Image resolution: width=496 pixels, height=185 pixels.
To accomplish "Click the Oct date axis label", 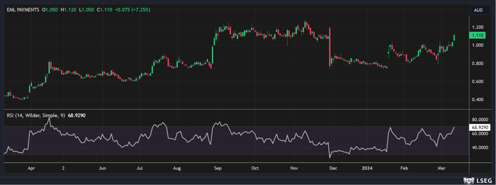I will [x=255, y=168].
